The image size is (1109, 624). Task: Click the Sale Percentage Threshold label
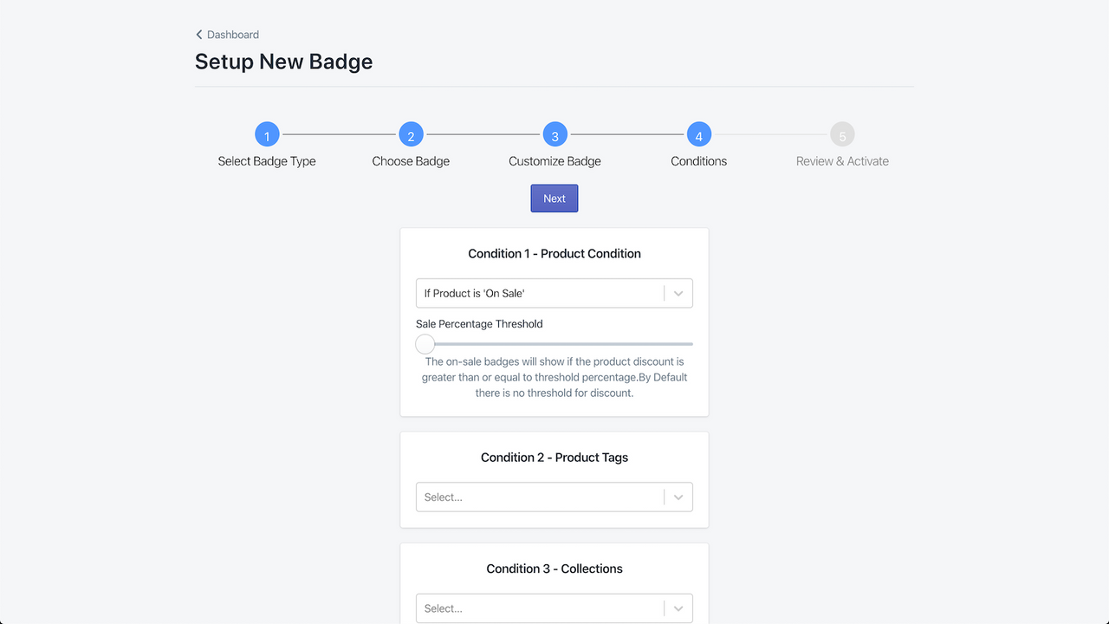[x=479, y=323]
